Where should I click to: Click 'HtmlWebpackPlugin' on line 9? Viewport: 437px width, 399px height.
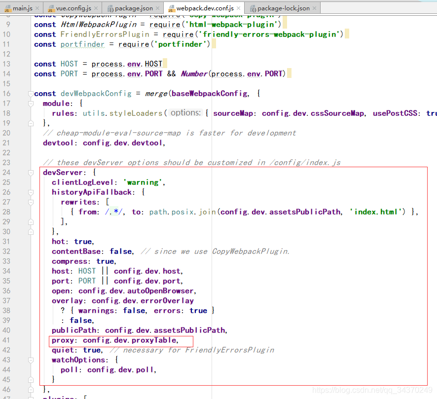click(99, 25)
